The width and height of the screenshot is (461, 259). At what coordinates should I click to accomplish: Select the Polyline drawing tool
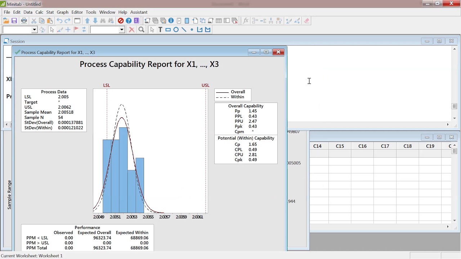(x=200, y=30)
